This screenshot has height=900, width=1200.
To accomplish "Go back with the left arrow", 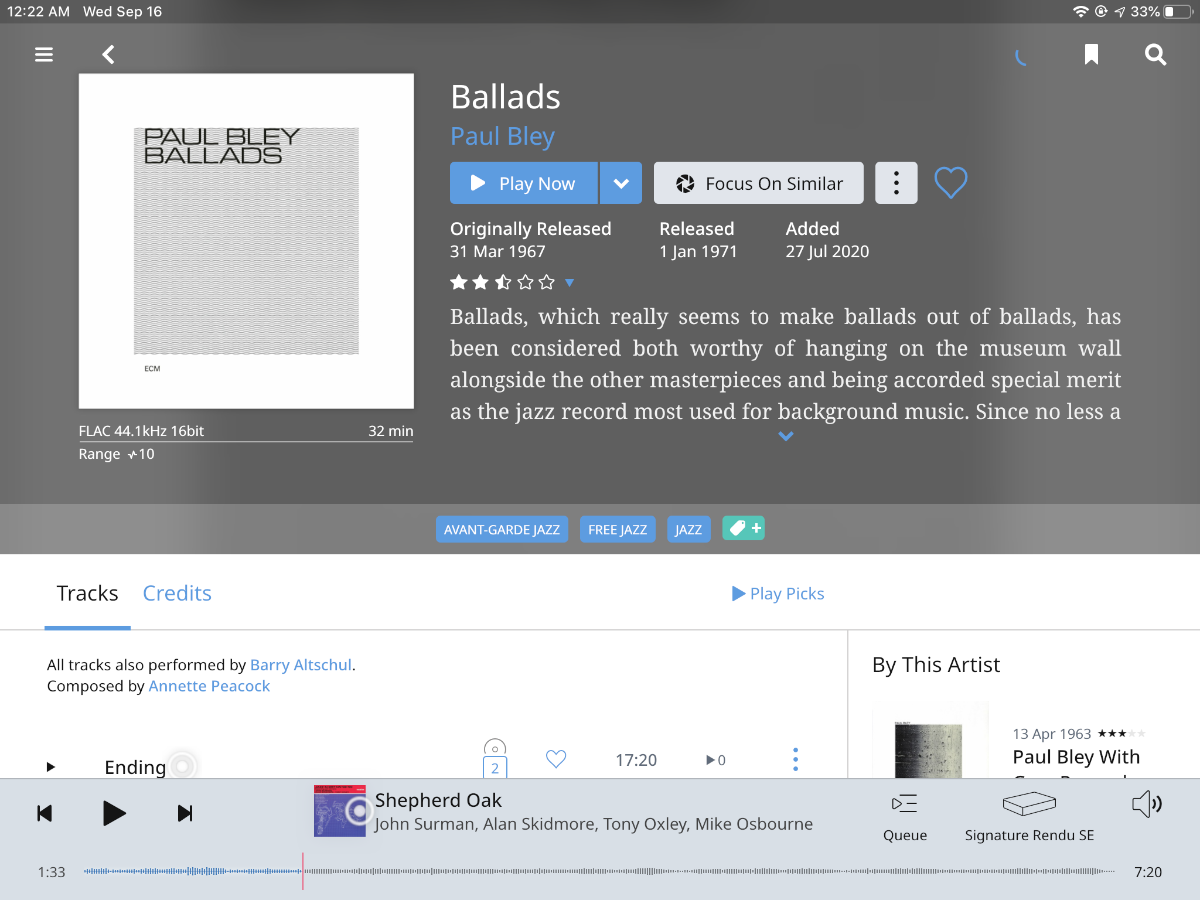I will click(x=108, y=54).
